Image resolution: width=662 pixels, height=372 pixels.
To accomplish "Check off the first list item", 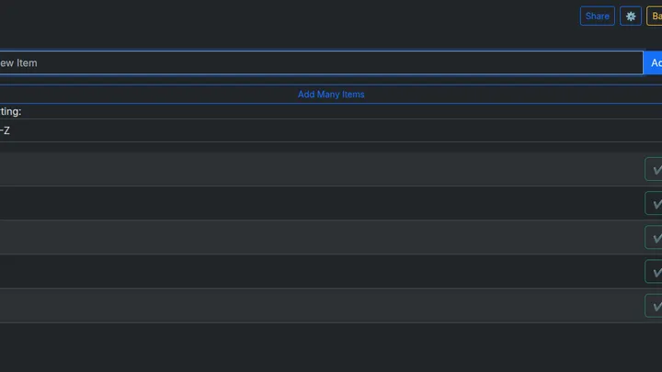I will 654,169.
